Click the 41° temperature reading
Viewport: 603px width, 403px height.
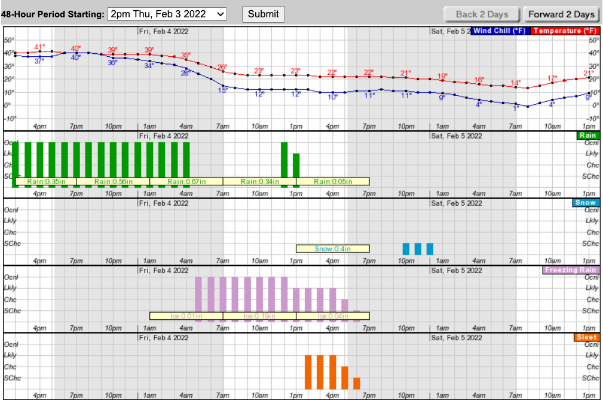(x=39, y=47)
